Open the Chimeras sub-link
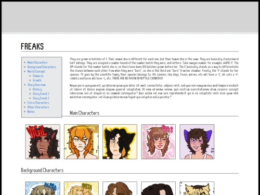Screen dimensions: 260x195 point(38,76)
